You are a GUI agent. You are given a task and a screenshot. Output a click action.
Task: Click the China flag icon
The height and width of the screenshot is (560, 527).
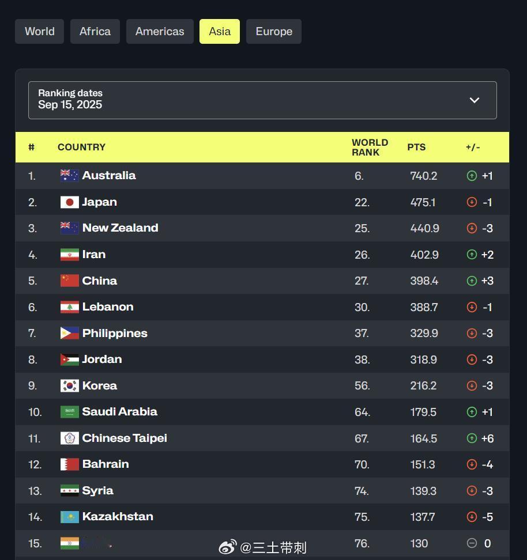[x=69, y=281]
